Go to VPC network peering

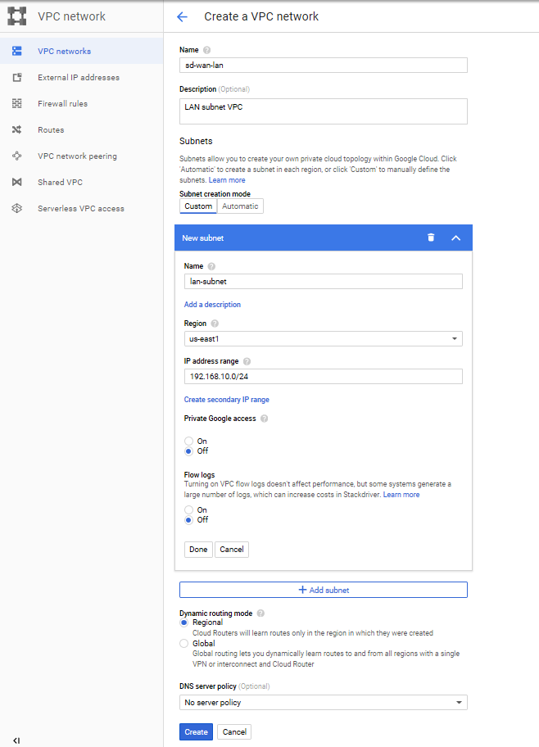point(81,156)
